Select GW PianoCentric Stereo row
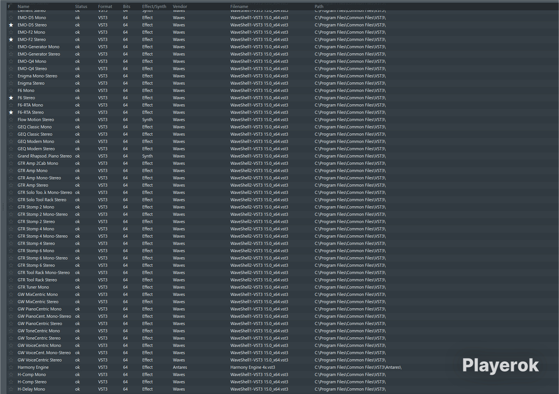This screenshot has width=559, height=394. pyautogui.click(x=40, y=324)
